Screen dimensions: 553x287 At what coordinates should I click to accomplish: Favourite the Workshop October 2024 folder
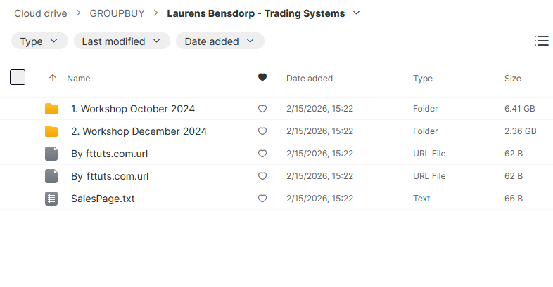[262, 109]
